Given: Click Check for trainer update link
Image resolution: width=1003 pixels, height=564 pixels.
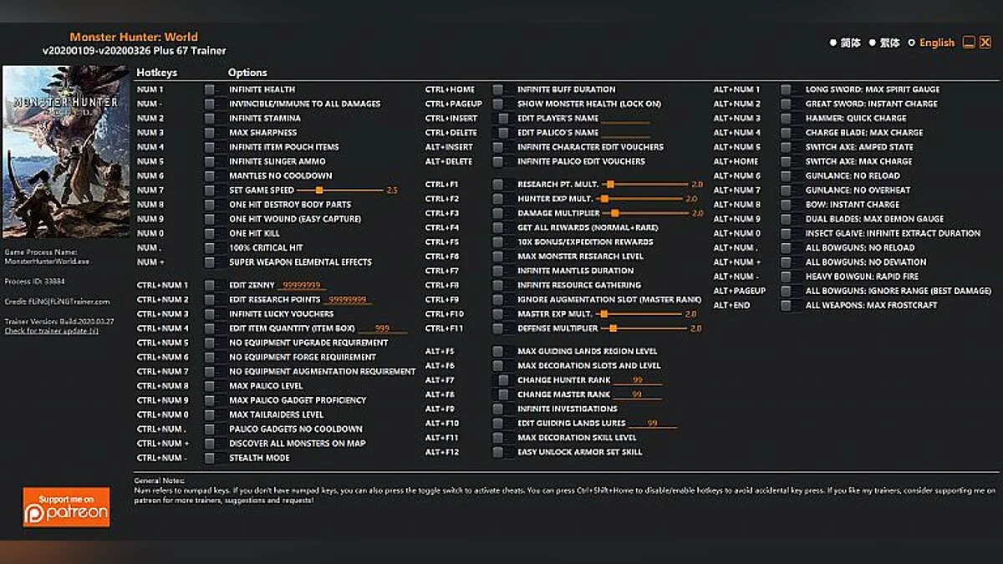Looking at the screenshot, I should pos(51,331).
